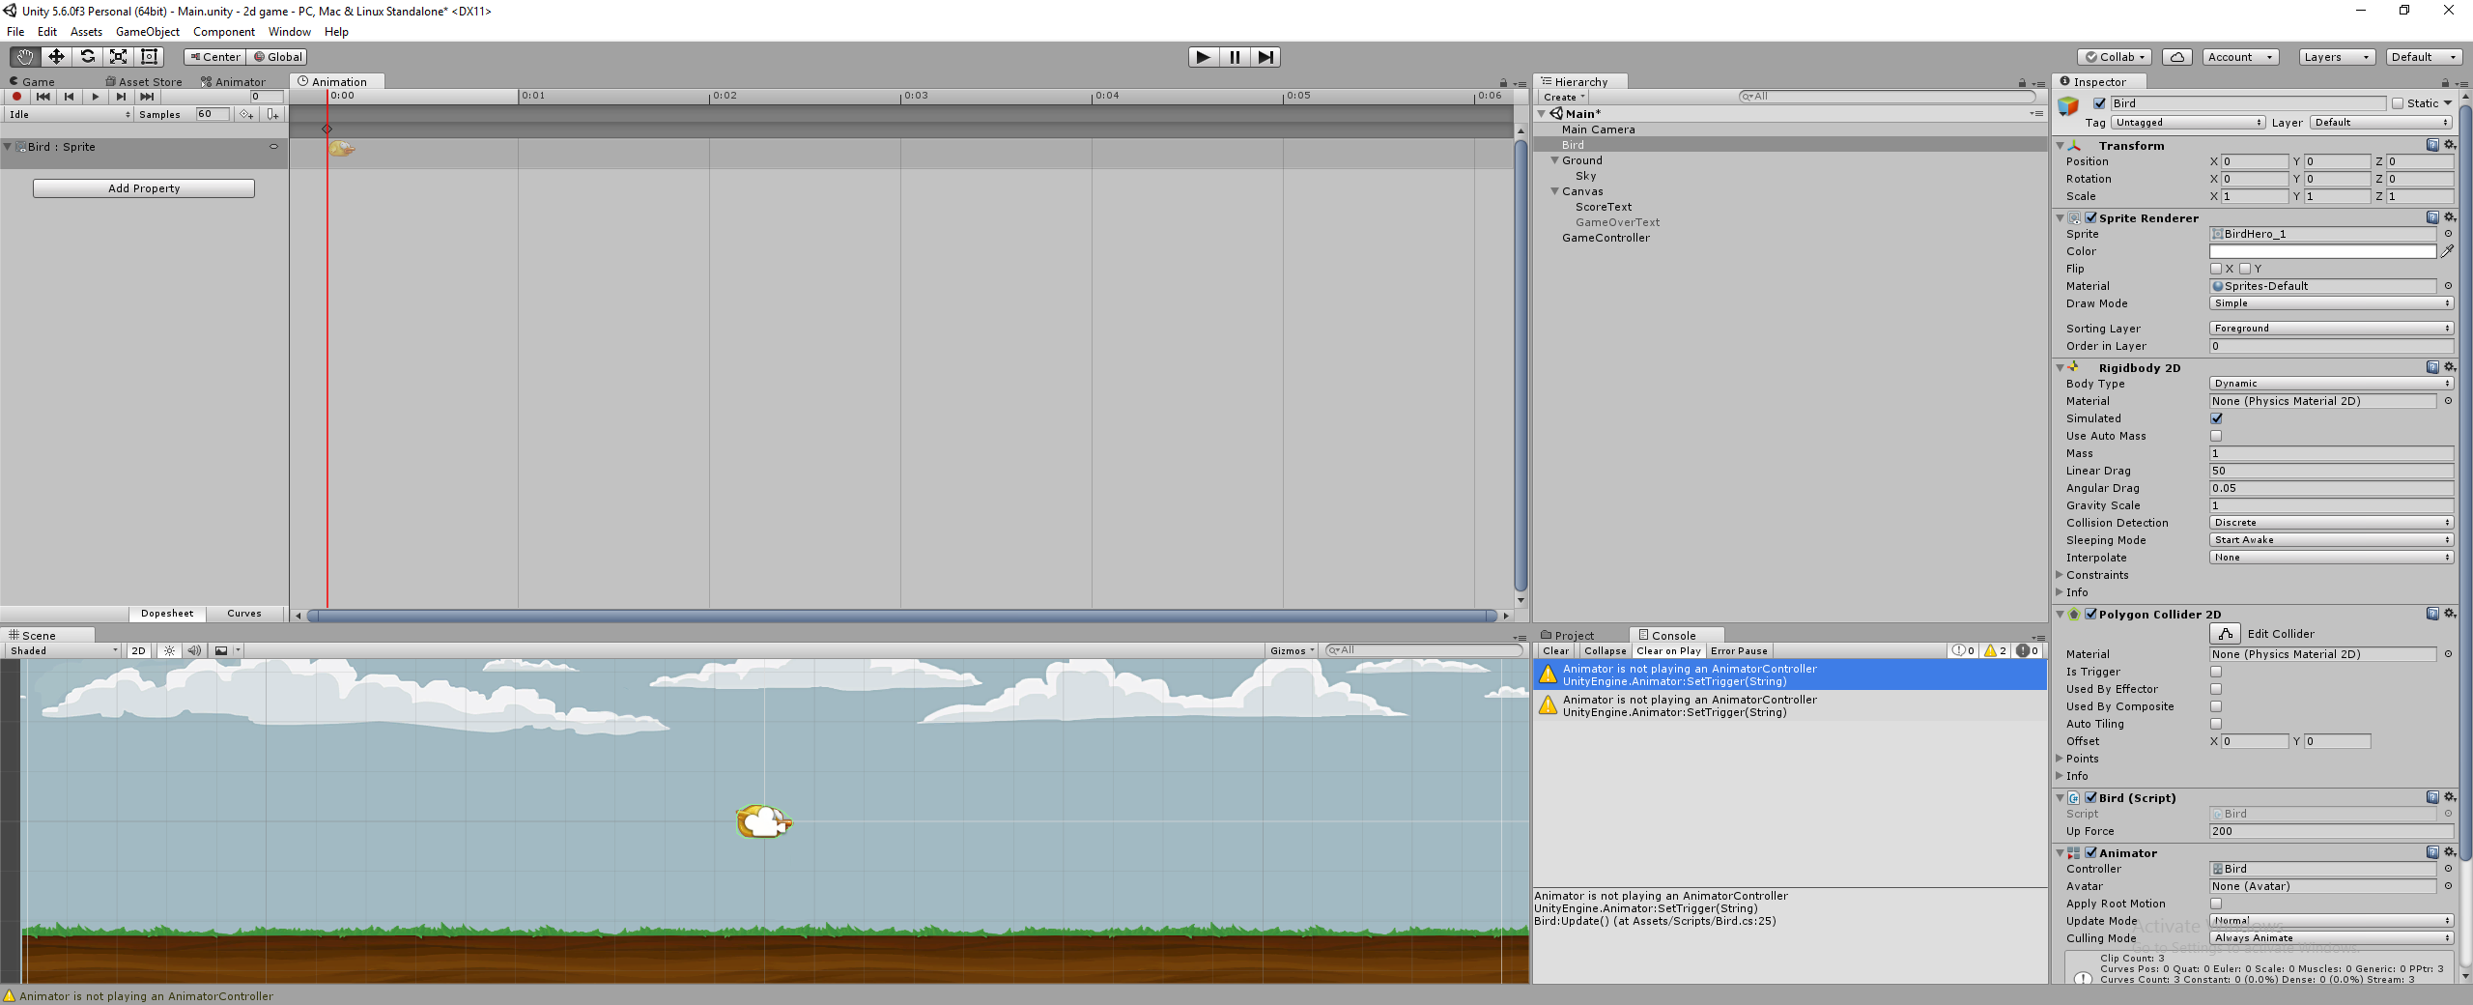Click the Up Force value field
The width and height of the screenshot is (2473, 1005).
(x=2332, y=831)
